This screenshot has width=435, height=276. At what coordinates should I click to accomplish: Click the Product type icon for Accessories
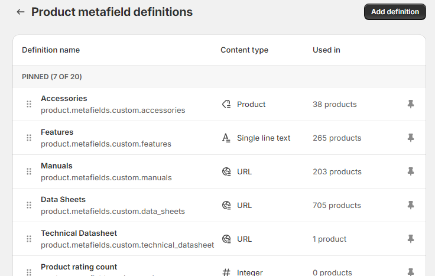(x=226, y=104)
